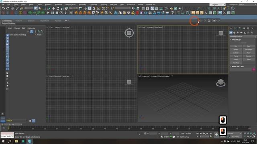
Task: Click the Teapot primitive button
Action: point(236,60)
